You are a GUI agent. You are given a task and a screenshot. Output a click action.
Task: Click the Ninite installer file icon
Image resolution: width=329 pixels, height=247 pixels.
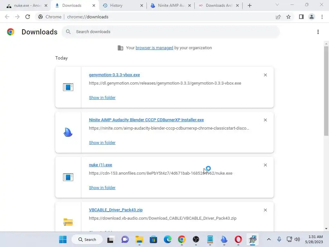(x=68, y=132)
